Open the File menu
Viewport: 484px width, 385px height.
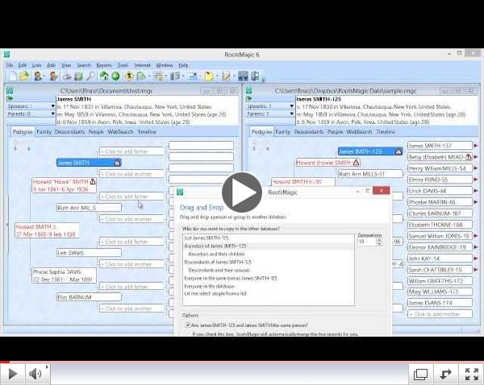click(10, 65)
